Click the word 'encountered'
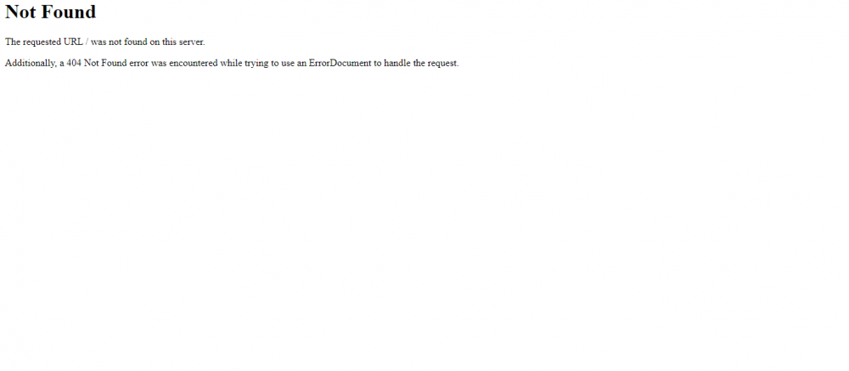849x371 pixels. coord(194,63)
